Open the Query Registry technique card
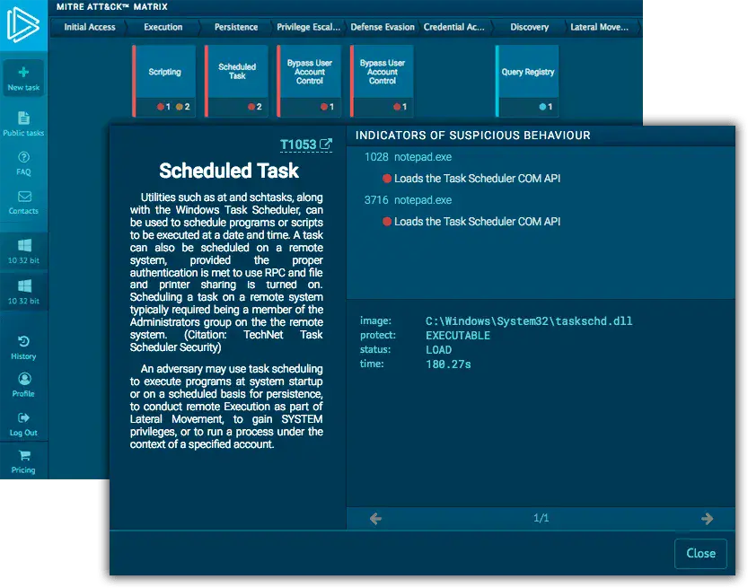This screenshot has width=748, height=588. click(527, 81)
